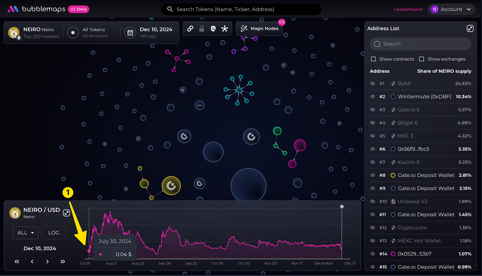Switch the chart to LOG scale
Image resolution: width=482 pixels, height=276 pixels.
coord(54,233)
